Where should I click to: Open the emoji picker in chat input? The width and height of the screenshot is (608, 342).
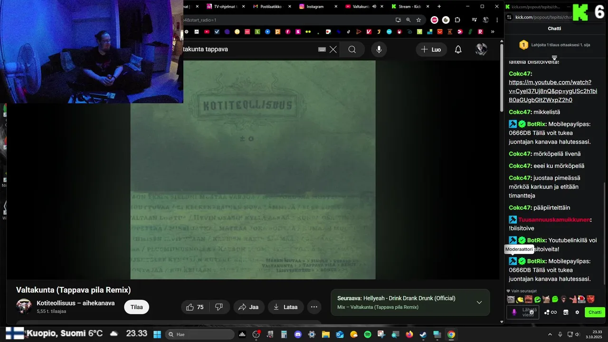[x=532, y=313]
